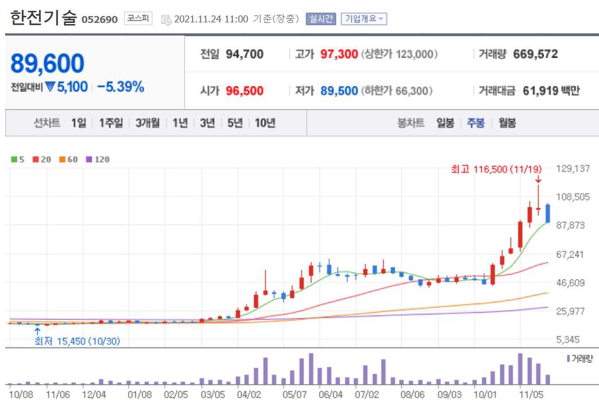The height and width of the screenshot is (404, 599).
Task: Select the 1일 chart period
Action: point(79,122)
